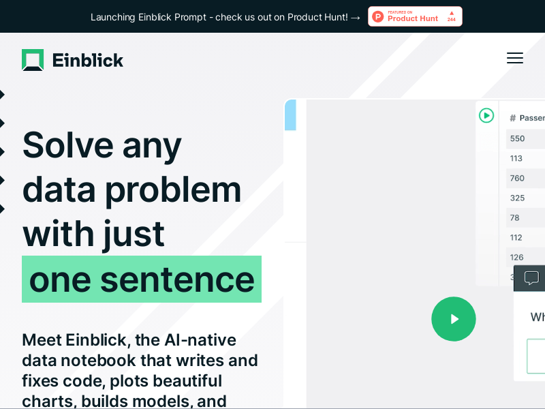Select the table row showing 760
The width and height of the screenshot is (545, 409).
525,178
